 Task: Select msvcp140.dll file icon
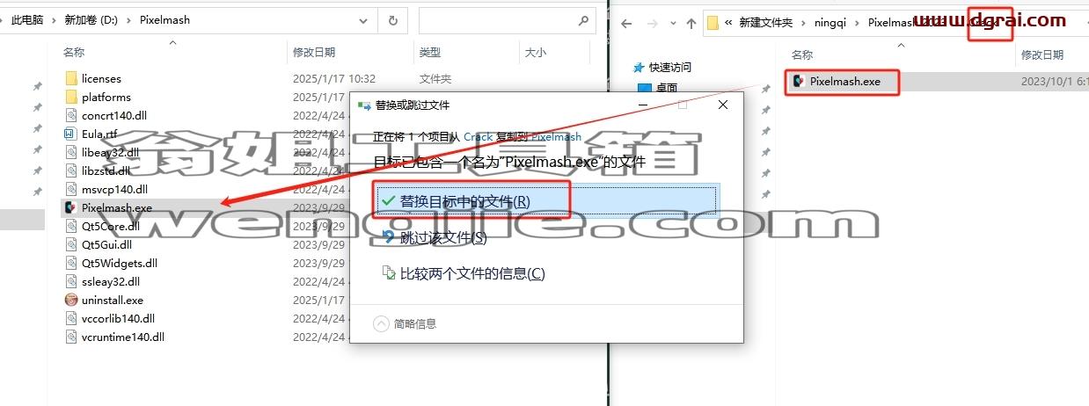click(x=72, y=189)
